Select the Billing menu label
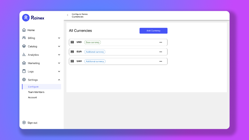The image size is (249, 140). click(31, 38)
